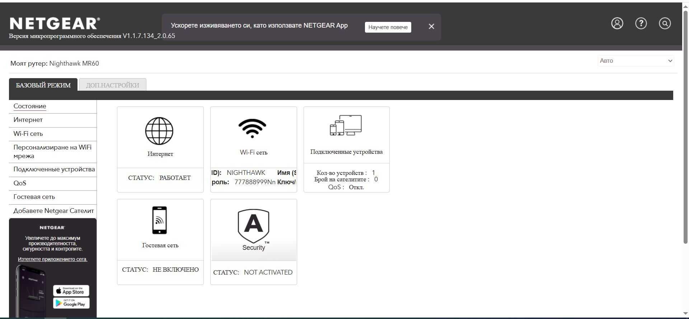Click the СТАТУС: НЕ ВКЛЮЧЕНО guest status
The image size is (689, 319).
[x=160, y=270]
